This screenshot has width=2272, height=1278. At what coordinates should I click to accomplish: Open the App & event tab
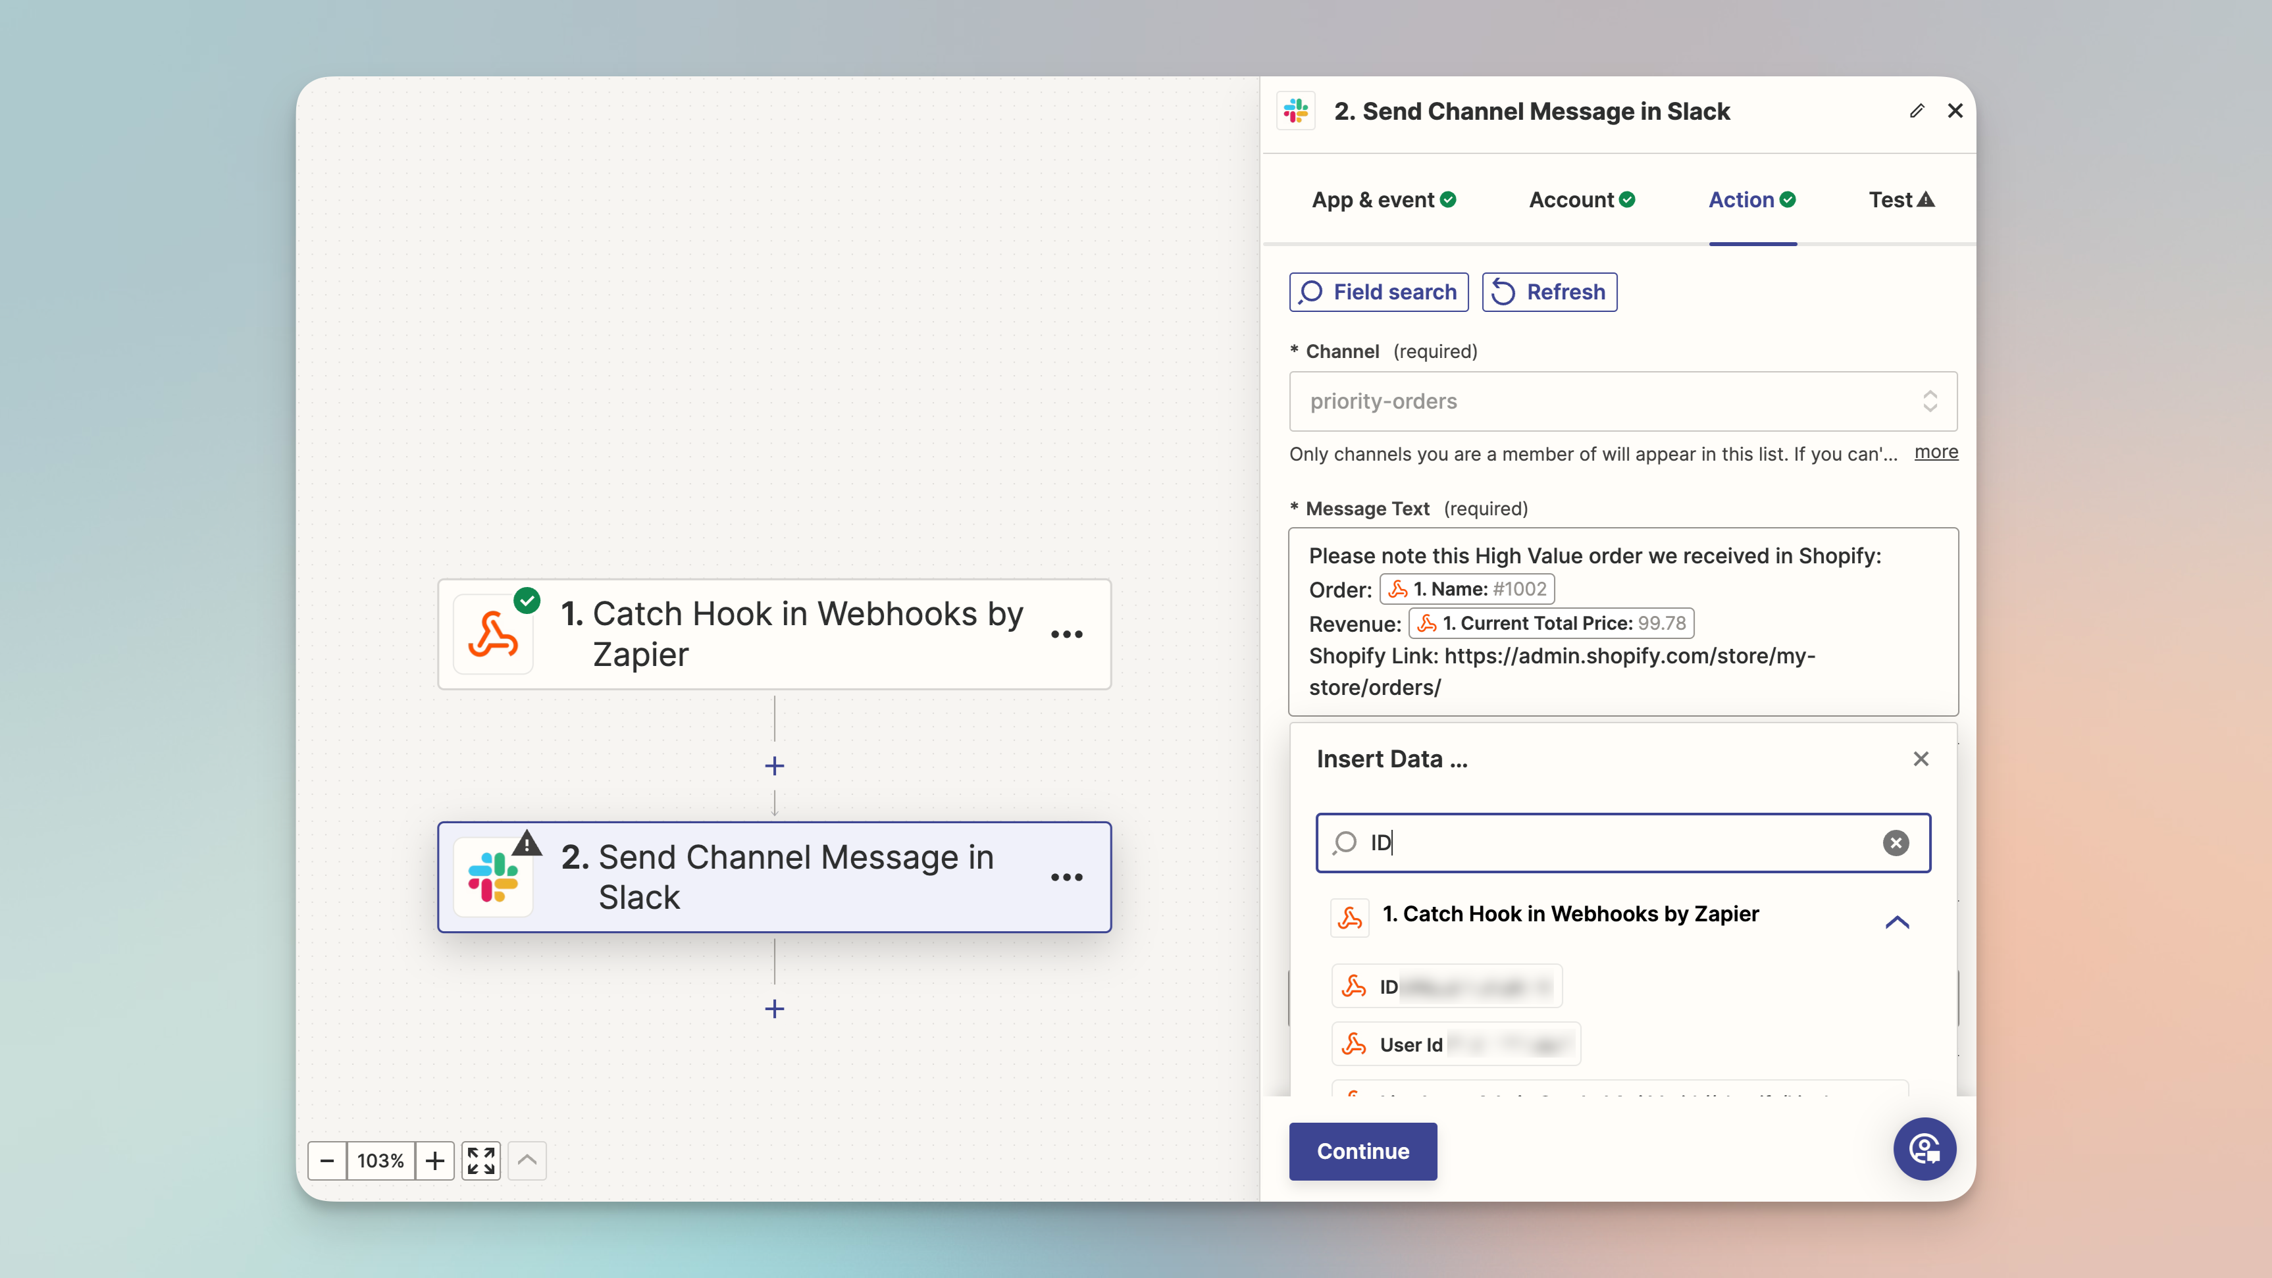(1384, 200)
